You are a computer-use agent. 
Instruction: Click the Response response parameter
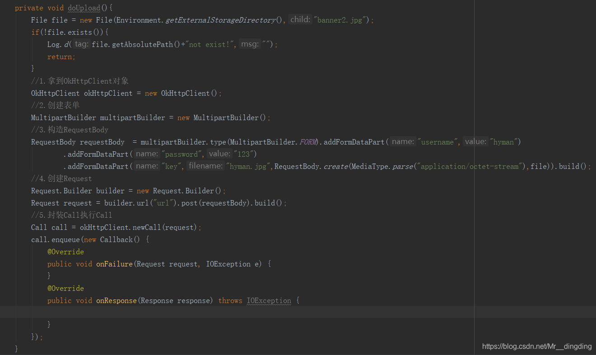click(x=175, y=301)
